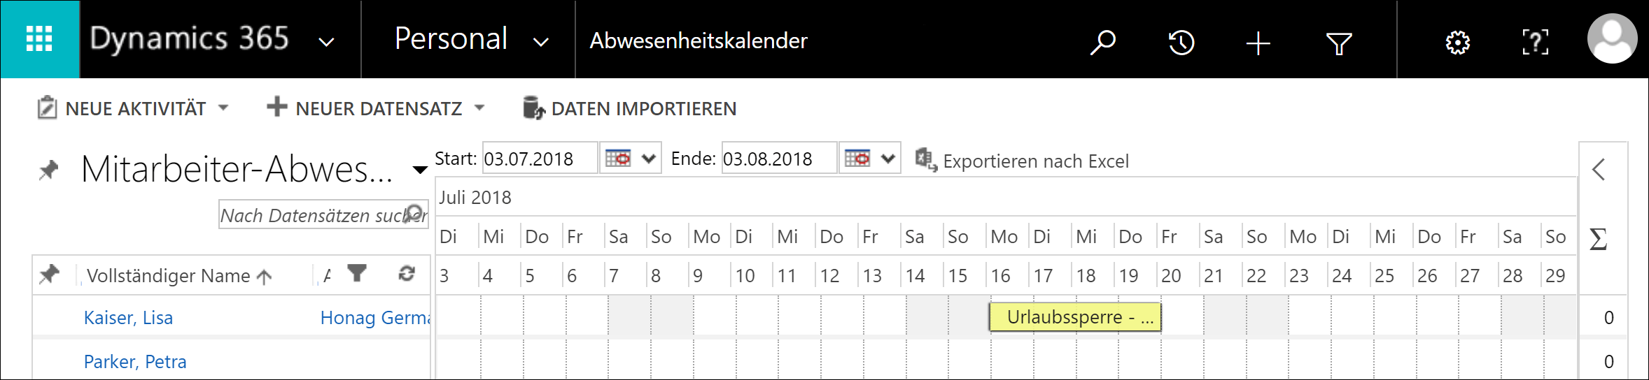Click the plus quick create icon
Image resolution: width=1649 pixels, height=380 pixels.
click(1258, 43)
